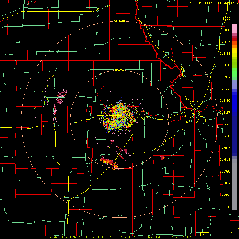Viewport: 239px width, 239px height.
Task: Click the 0.840 scale value
Action: click(x=225, y=65)
